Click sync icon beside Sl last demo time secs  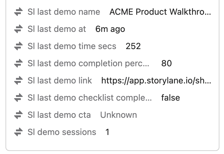pyautogui.click(x=19, y=46)
